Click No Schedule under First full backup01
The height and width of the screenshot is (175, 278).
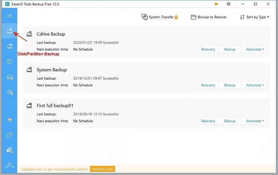click(83, 121)
